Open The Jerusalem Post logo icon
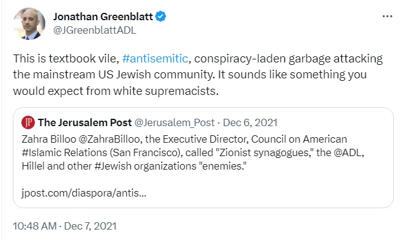 click(28, 122)
